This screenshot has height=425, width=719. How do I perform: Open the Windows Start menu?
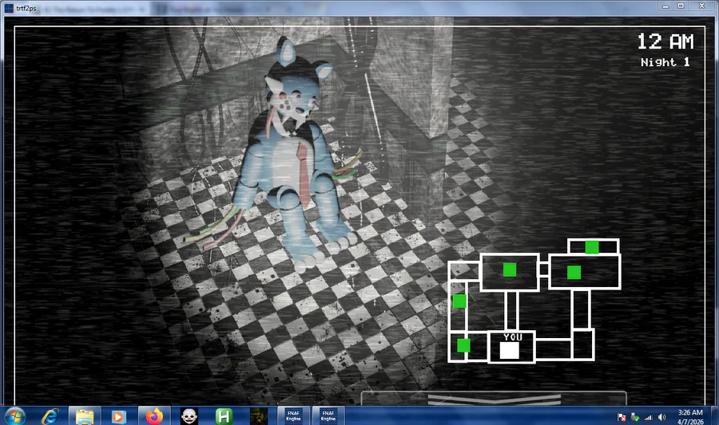click(x=14, y=416)
